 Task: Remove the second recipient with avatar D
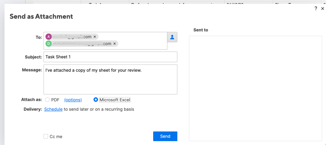click(115, 44)
